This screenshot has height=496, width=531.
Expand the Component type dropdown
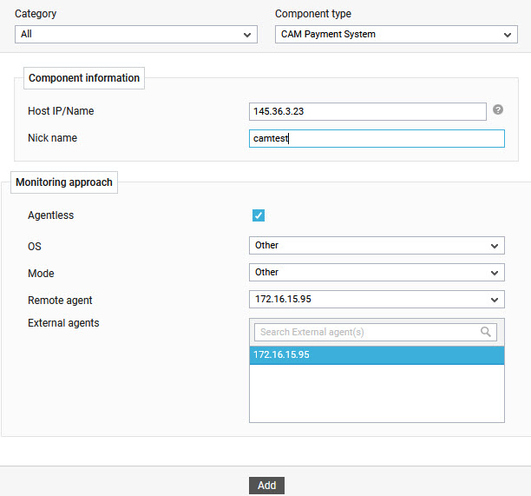click(x=397, y=34)
